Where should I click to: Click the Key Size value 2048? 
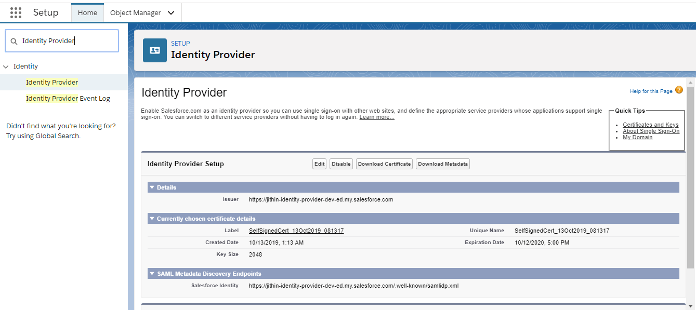pyautogui.click(x=255, y=254)
